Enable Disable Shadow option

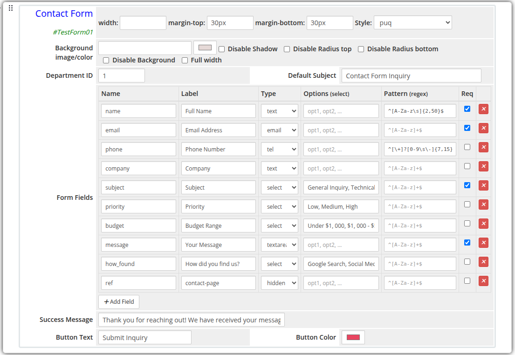click(222, 49)
